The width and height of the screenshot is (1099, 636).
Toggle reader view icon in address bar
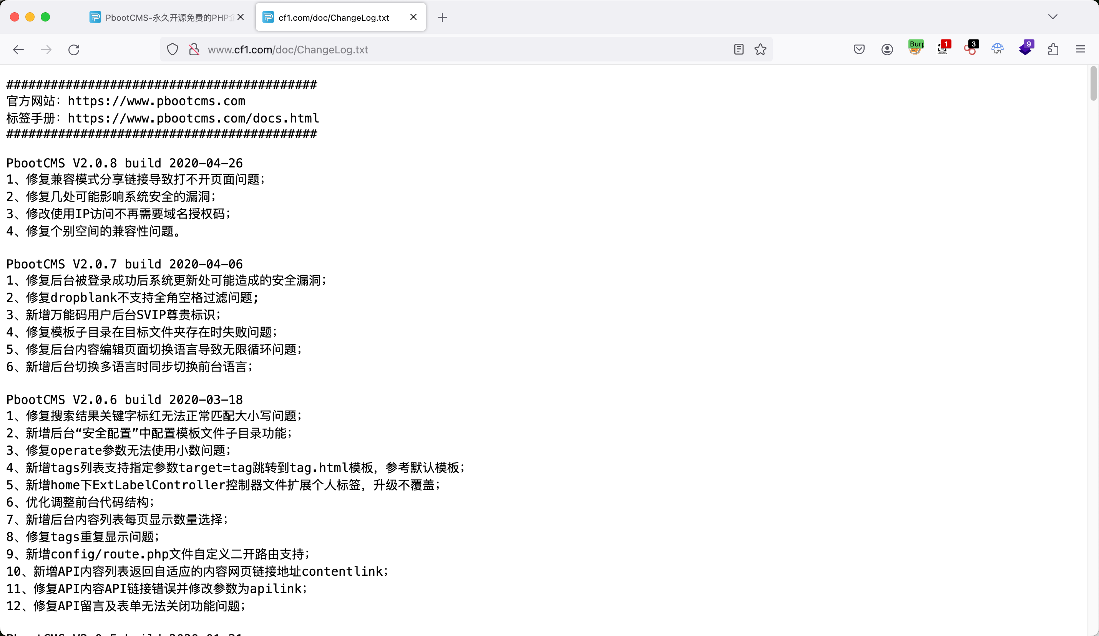click(738, 49)
